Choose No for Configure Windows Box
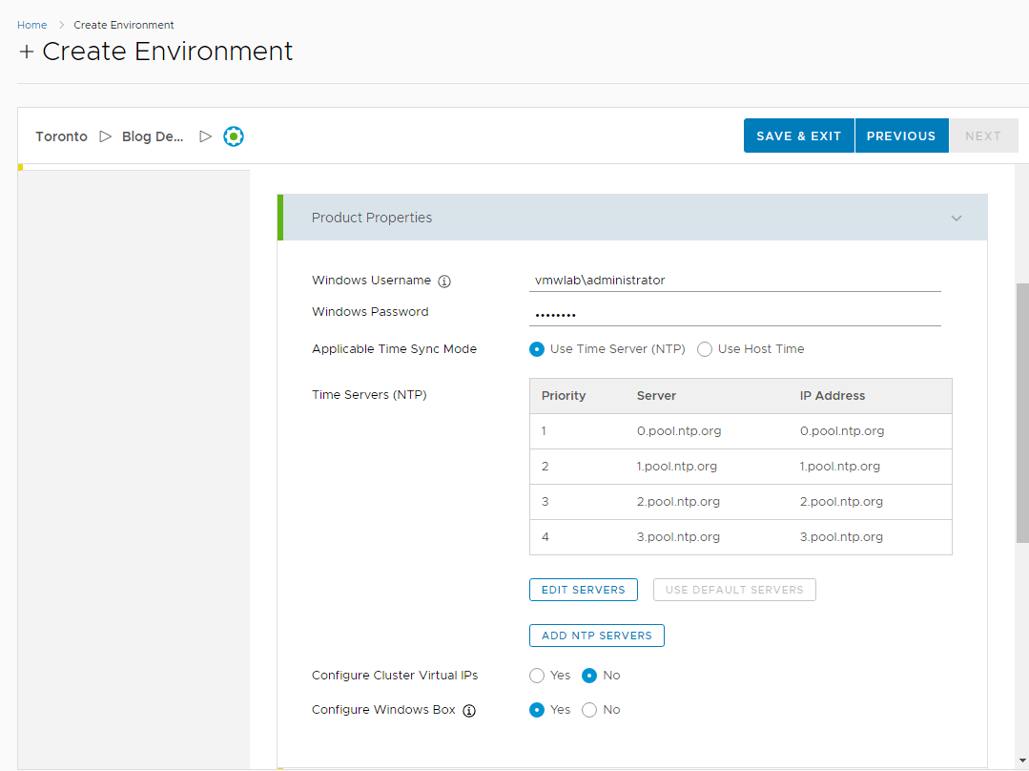 [589, 710]
